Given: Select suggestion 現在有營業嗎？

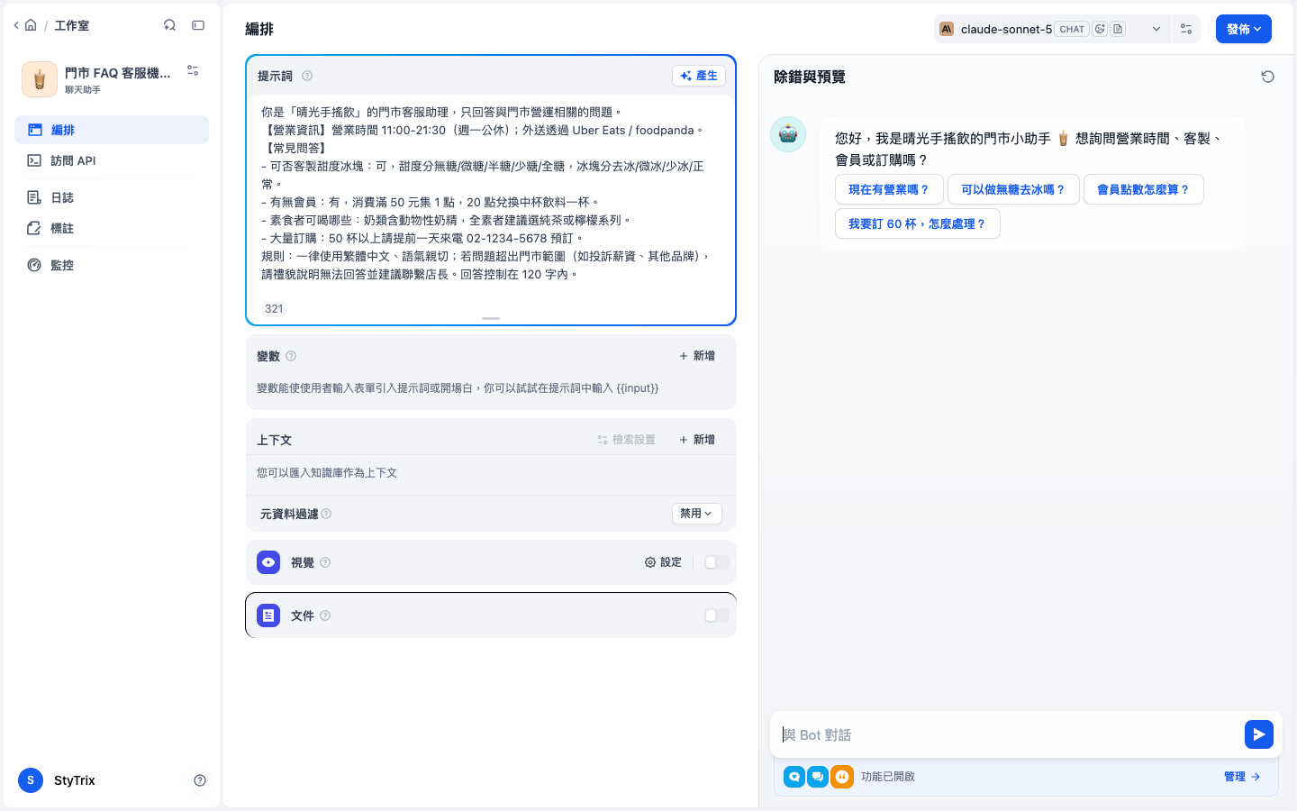Looking at the screenshot, I should pyautogui.click(x=889, y=189).
